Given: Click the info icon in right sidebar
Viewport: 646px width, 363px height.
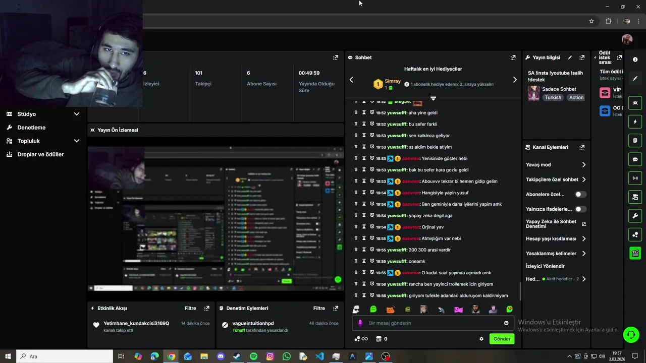Looking at the screenshot, I should click(x=635, y=60).
